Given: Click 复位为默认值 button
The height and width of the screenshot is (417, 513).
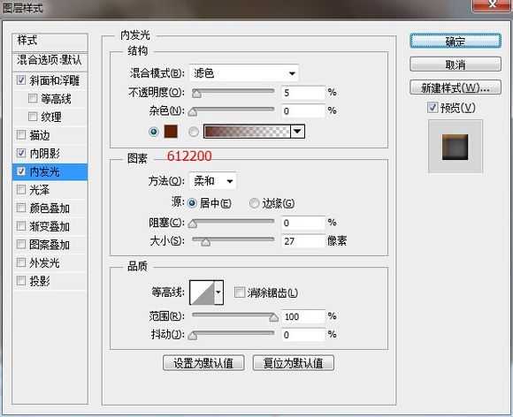Looking at the screenshot, I should [x=294, y=363].
